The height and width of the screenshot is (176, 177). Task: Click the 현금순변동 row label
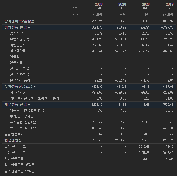pos(13,140)
